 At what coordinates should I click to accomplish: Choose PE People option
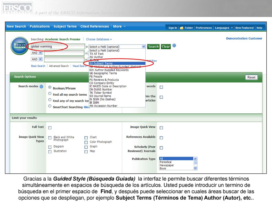(117, 76)
